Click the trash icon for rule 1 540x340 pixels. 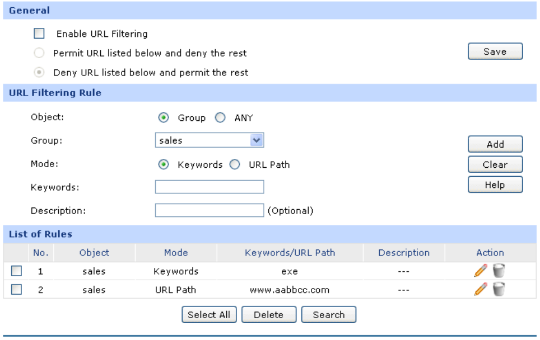coord(499,271)
